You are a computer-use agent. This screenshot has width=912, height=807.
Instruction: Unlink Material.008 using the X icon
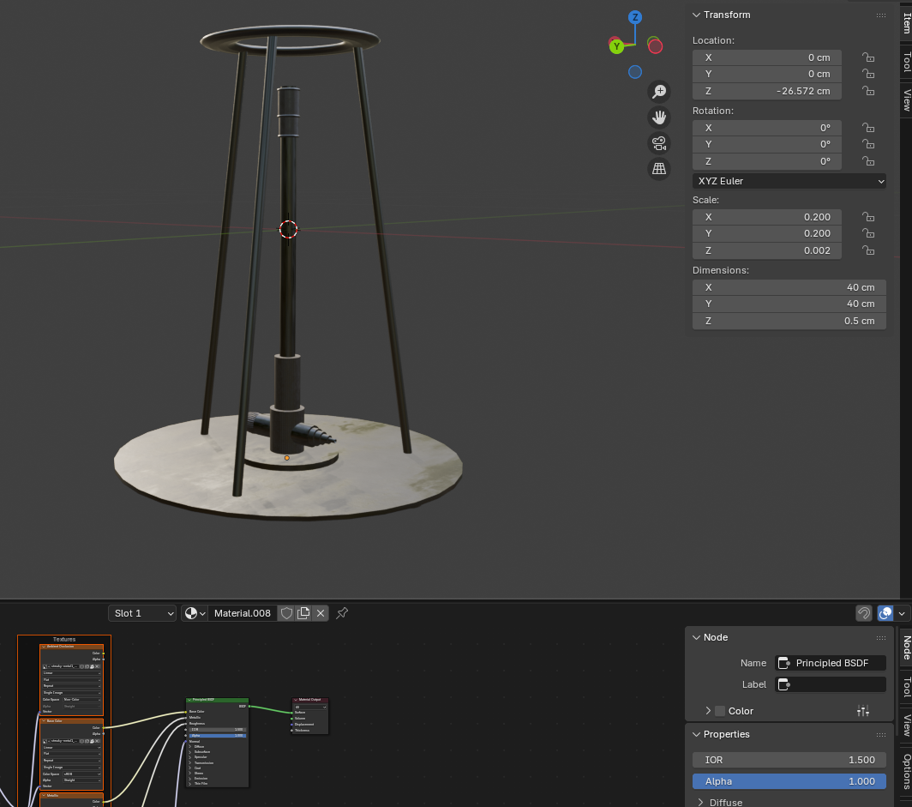point(321,613)
